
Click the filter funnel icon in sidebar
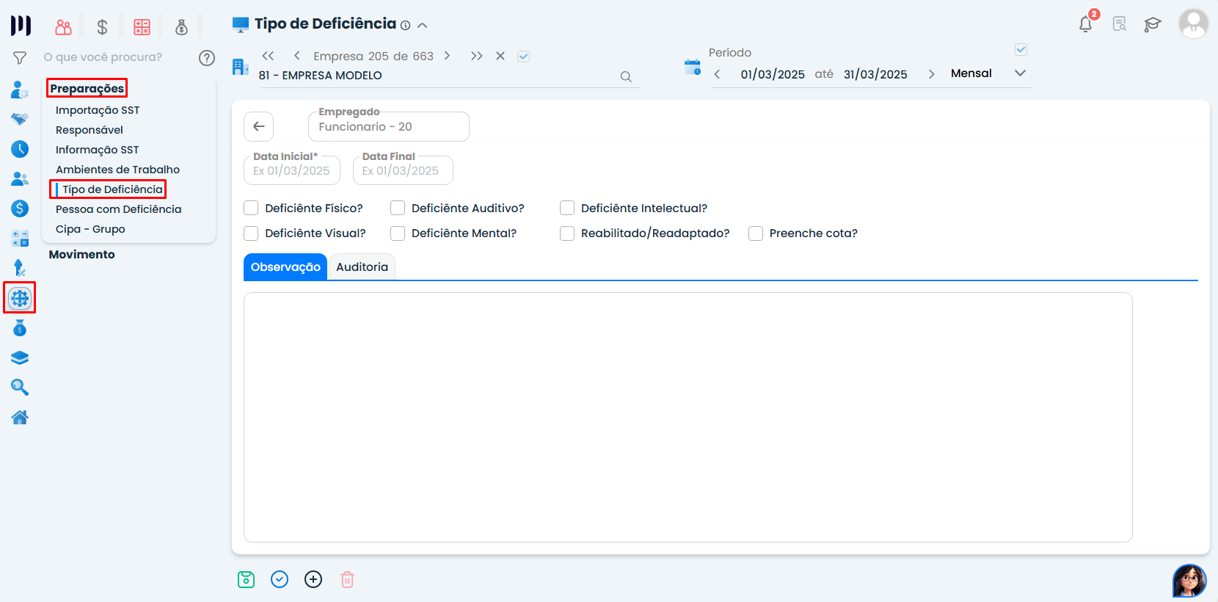pyautogui.click(x=20, y=57)
